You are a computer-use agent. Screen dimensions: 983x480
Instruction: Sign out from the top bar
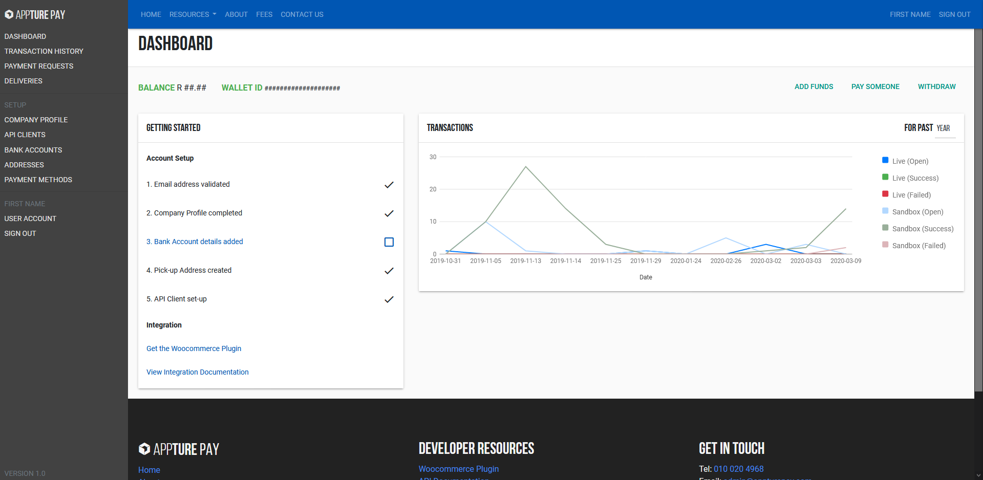(954, 14)
